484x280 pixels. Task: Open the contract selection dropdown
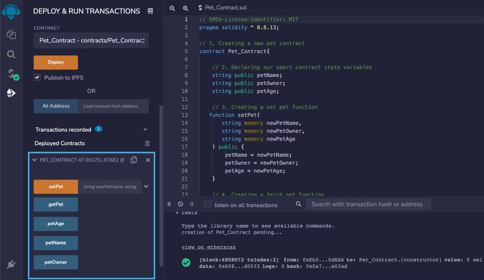click(x=91, y=40)
